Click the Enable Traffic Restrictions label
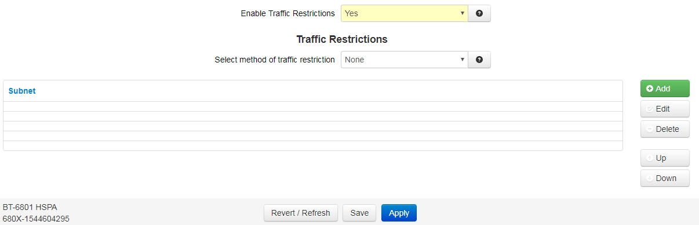The width and height of the screenshot is (699, 225). point(287,13)
